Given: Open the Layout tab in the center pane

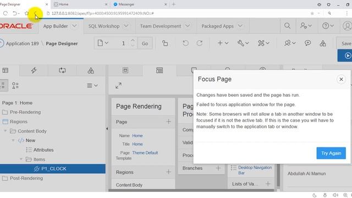Looking at the screenshot, I should [125, 70].
